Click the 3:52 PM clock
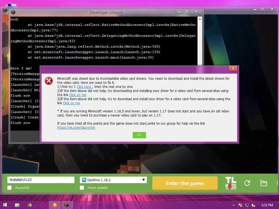 click(x=267, y=205)
